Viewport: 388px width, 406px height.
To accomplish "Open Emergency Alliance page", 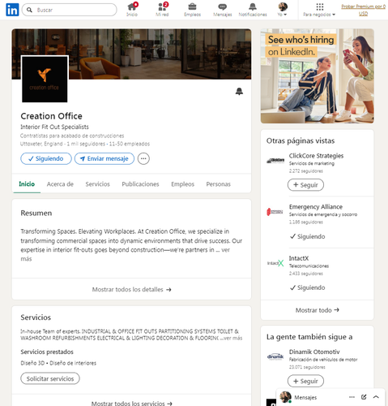I will (x=316, y=207).
